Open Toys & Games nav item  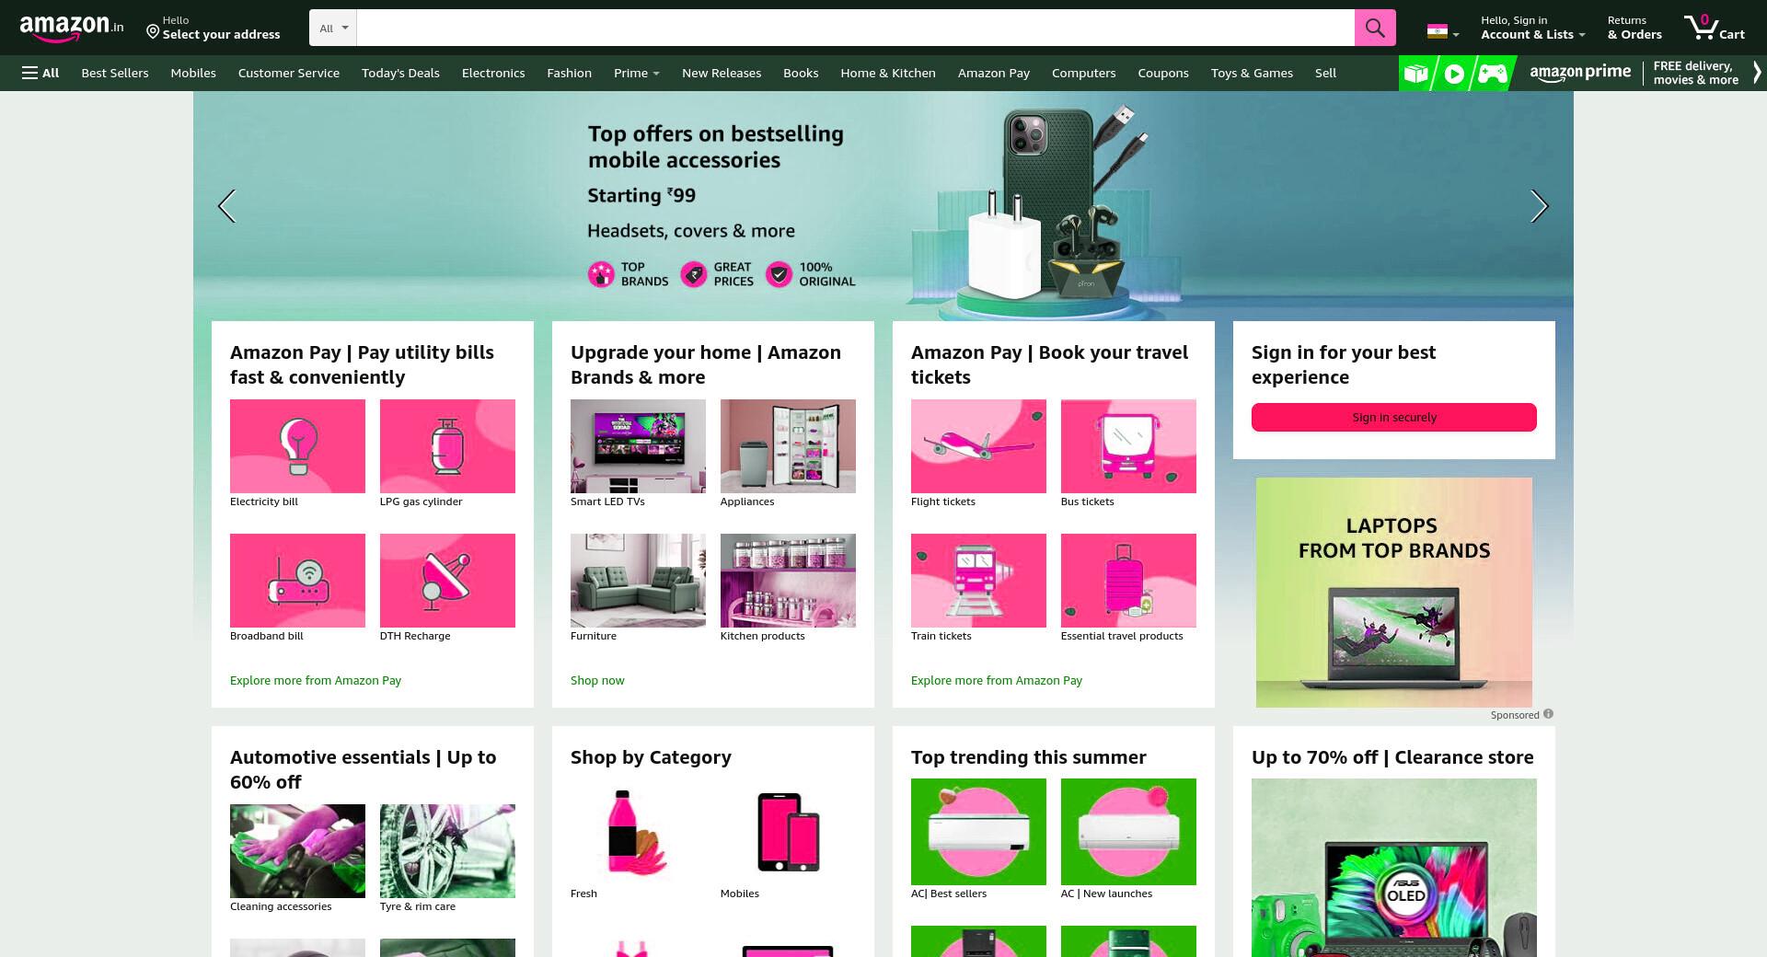(x=1252, y=73)
